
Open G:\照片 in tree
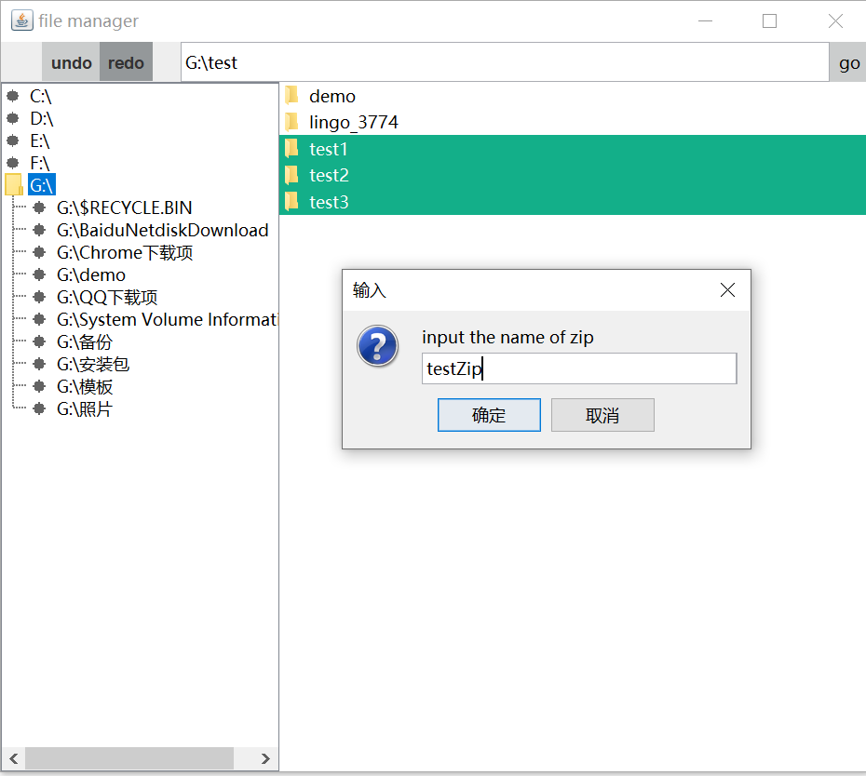[85, 409]
